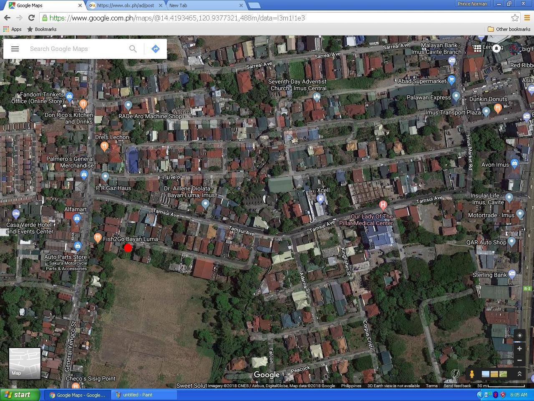534x401 pixels.
Task: Click the Palmero's General Merchandise pin
Action: [x=84, y=175]
